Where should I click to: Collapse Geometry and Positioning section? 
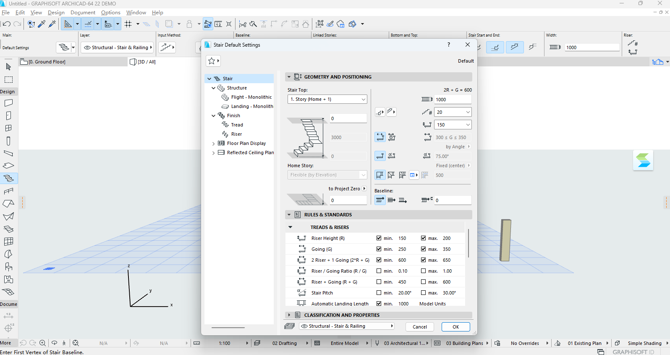point(289,77)
